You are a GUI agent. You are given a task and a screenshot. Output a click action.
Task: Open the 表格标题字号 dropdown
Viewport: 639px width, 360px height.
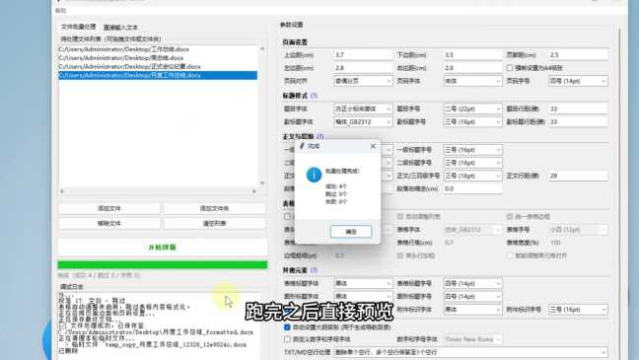[x=472, y=283]
